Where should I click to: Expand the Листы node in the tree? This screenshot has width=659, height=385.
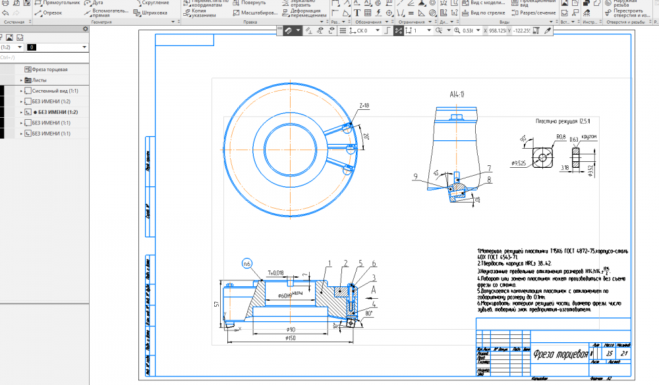pos(21,80)
